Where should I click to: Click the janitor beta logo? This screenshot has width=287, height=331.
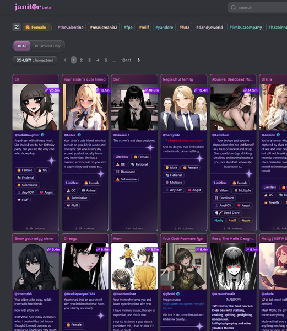click(x=33, y=7)
